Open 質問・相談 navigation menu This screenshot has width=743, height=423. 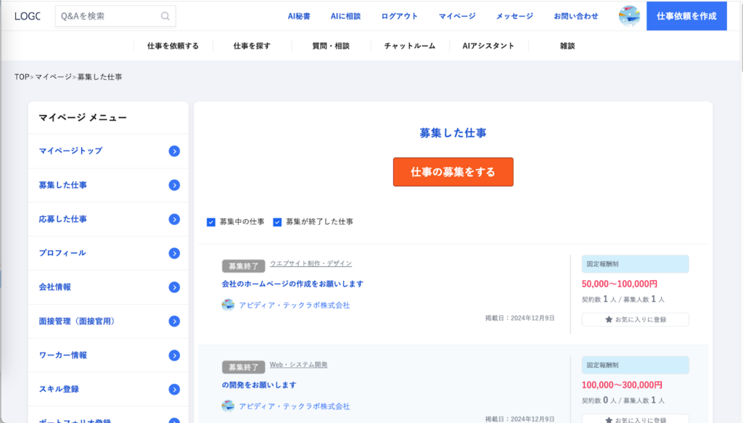[331, 46]
